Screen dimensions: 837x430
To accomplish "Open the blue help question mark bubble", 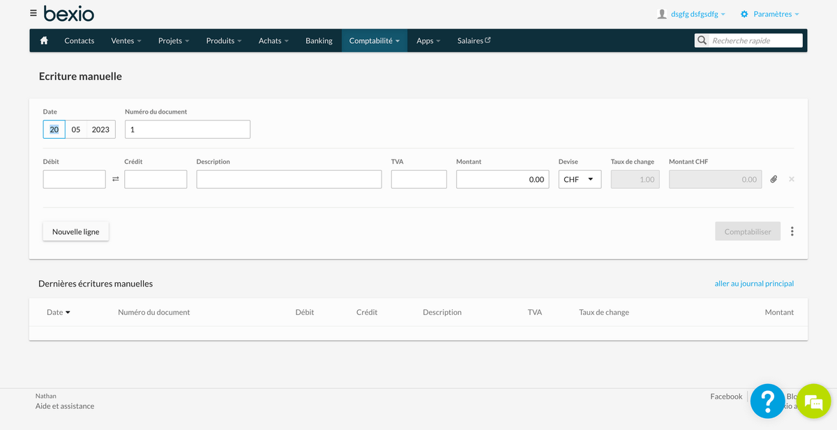I will click(767, 401).
